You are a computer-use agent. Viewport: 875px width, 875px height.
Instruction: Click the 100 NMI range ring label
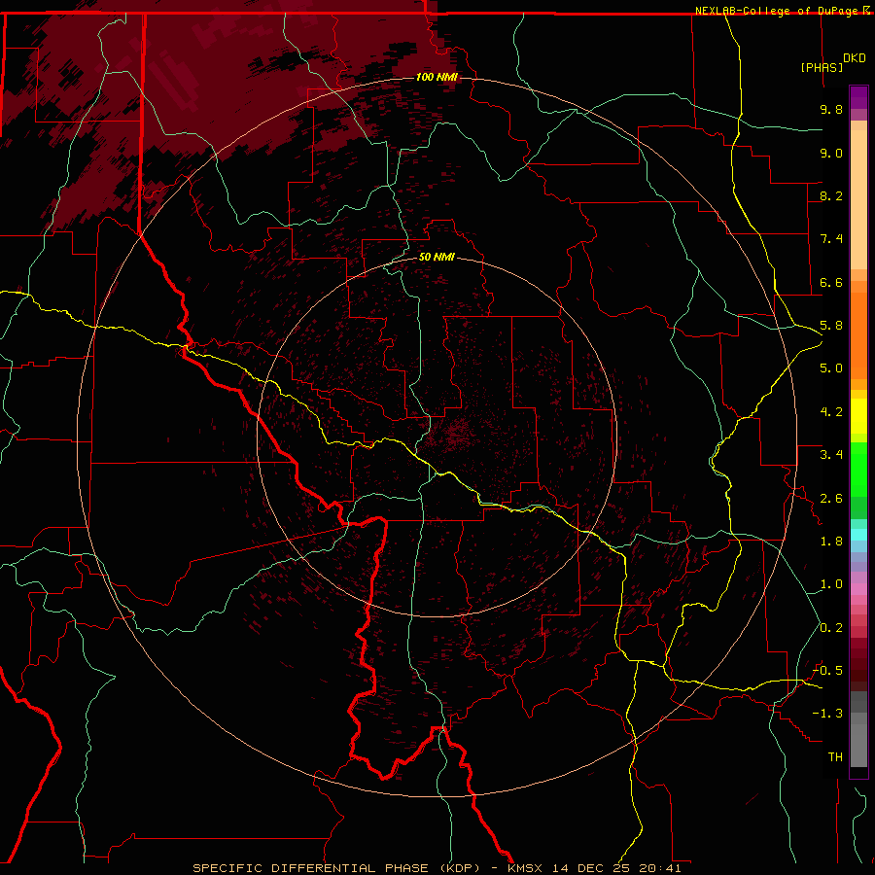pos(437,77)
